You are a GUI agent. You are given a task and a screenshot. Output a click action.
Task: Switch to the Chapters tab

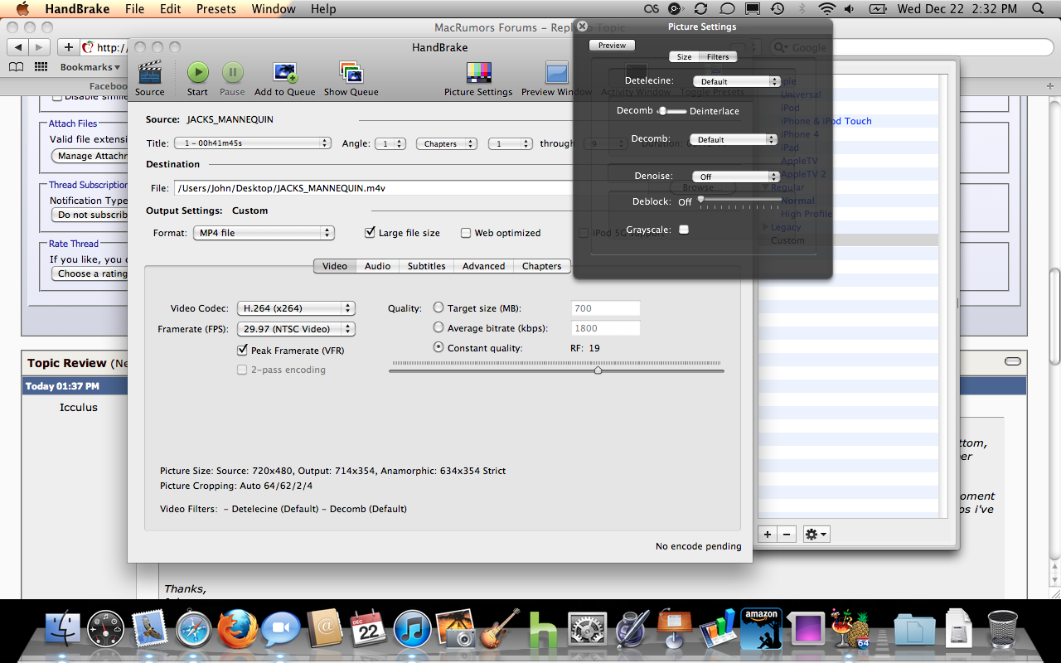click(x=541, y=266)
